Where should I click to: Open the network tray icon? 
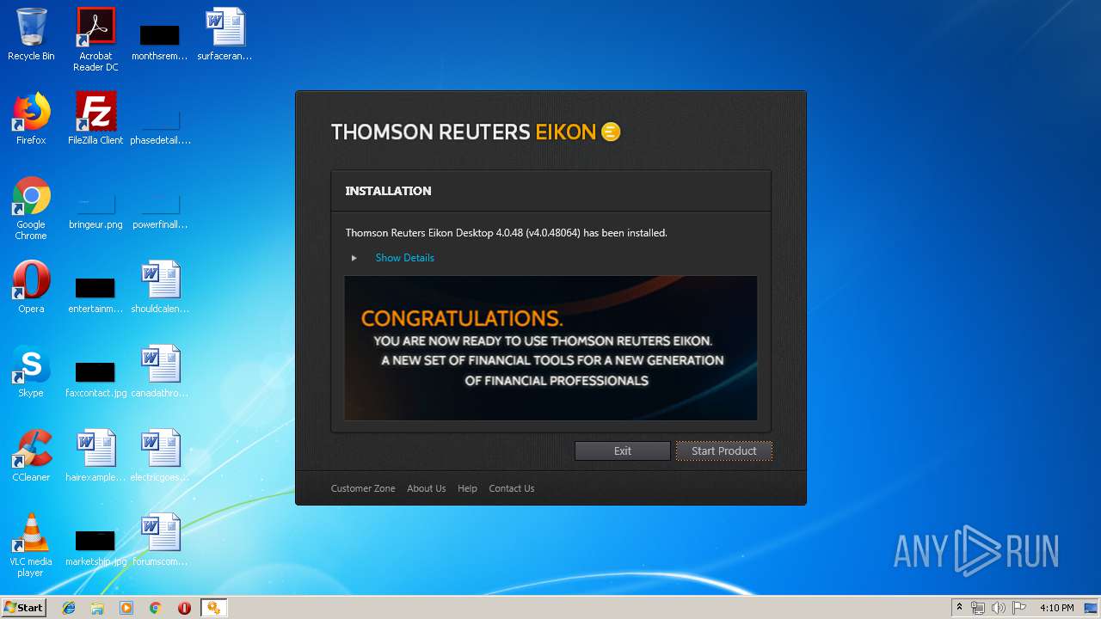[978, 608]
